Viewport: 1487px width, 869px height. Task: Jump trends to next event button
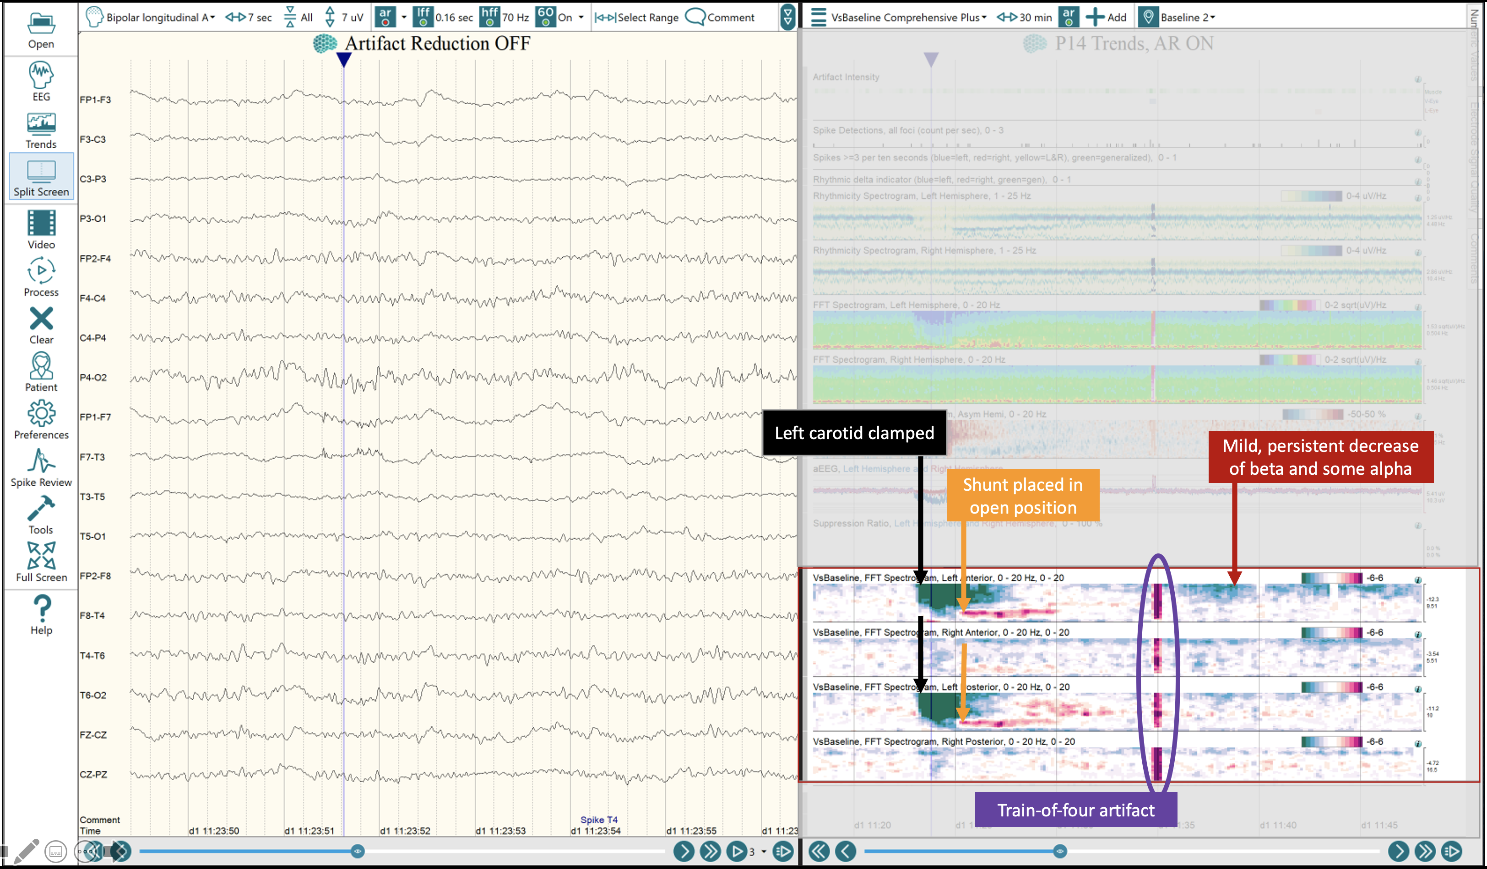(x=1452, y=851)
